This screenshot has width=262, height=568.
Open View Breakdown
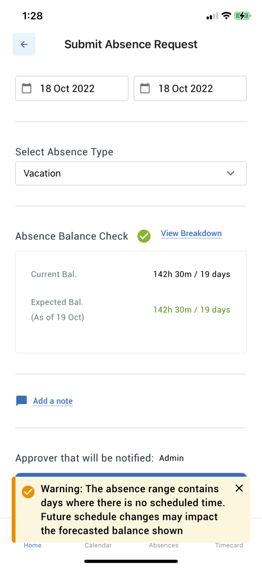pos(191,233)
